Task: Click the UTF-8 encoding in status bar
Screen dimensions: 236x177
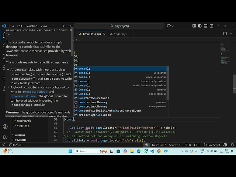Action: click(187, 145)
